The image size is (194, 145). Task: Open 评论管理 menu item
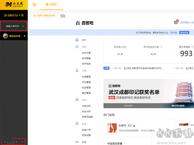tap(86, 82)
